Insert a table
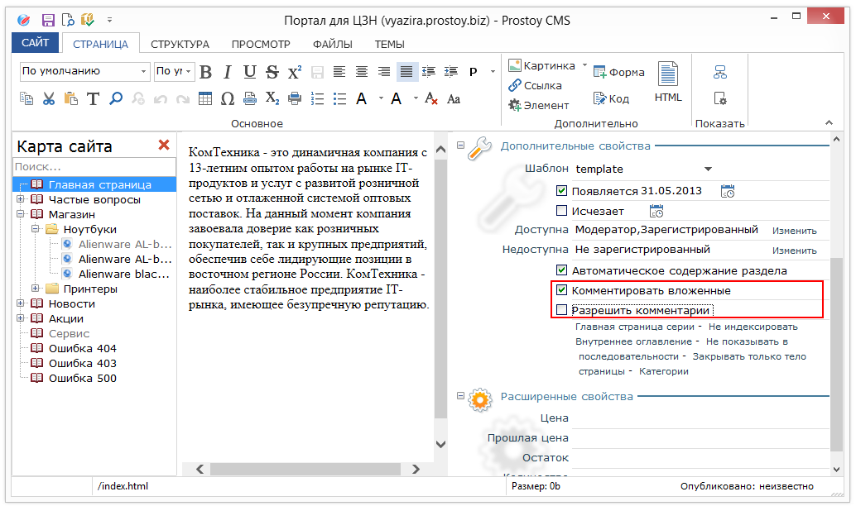The width and height of the screenshot is (856, 506). [x=205, y=98]
